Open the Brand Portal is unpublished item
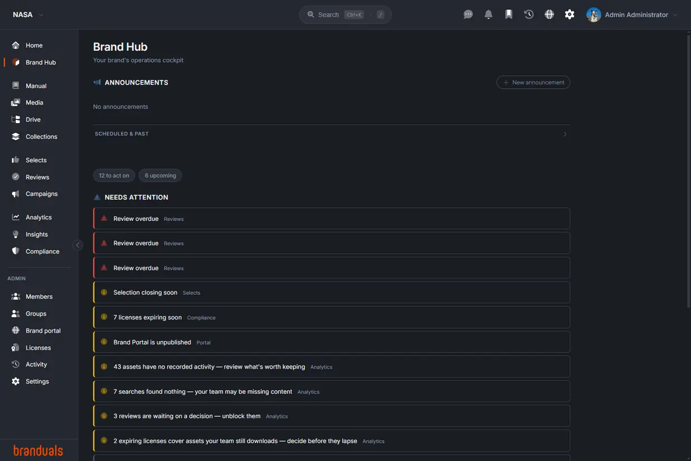The image size is (691, 461). coord(332,342)
